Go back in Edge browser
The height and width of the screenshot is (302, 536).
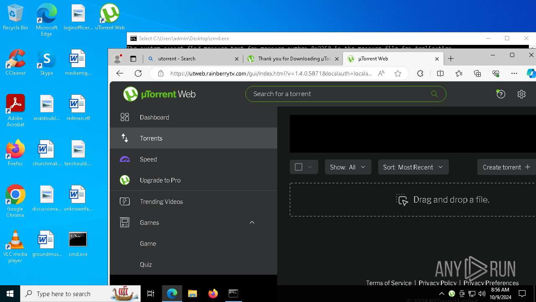pyautogui.click(x=120, y=73)
